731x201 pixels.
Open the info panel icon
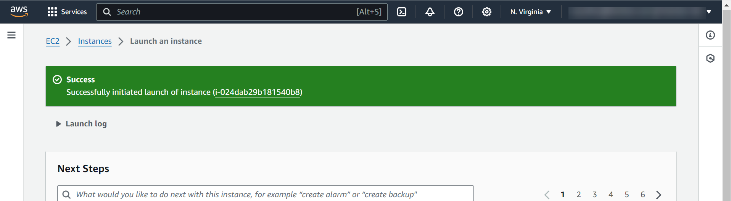point(710,35)
